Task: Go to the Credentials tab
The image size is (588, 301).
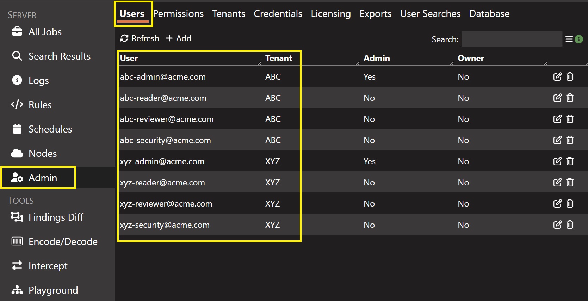Action: pos(278,14)
